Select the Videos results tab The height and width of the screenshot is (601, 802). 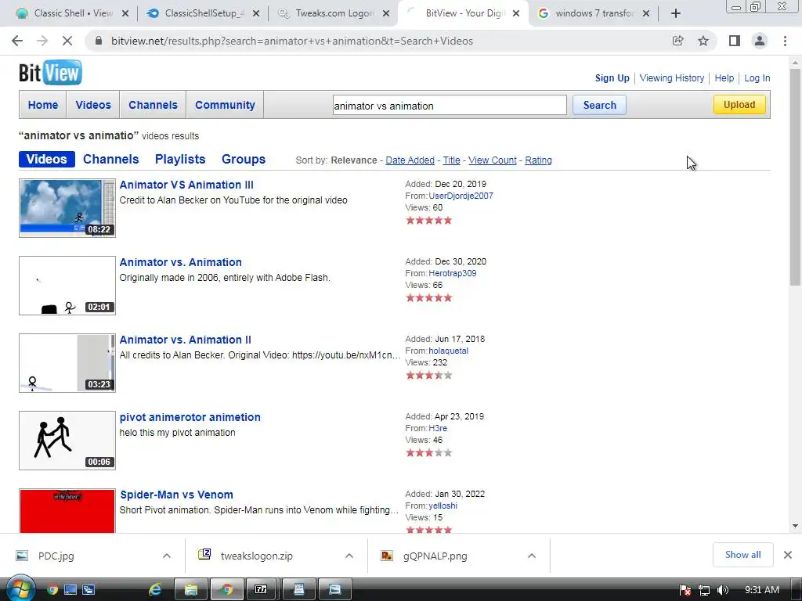46,159
